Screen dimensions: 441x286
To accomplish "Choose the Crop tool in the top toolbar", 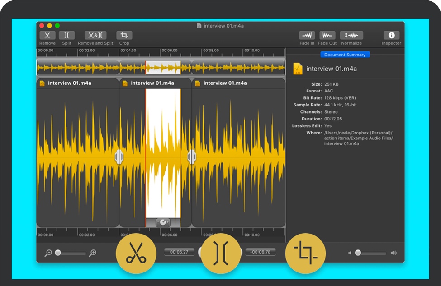I will pyautogui.click(x=124, y=36).
